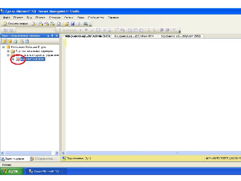The width and height of the screenshot is (241, 181).
Task: Toggle Include Actual Execution Plan
Action: (117, 30)
